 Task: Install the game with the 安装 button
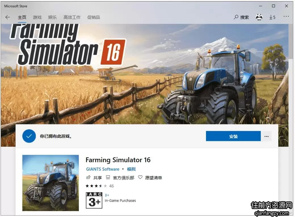click(x=233, y=136)
